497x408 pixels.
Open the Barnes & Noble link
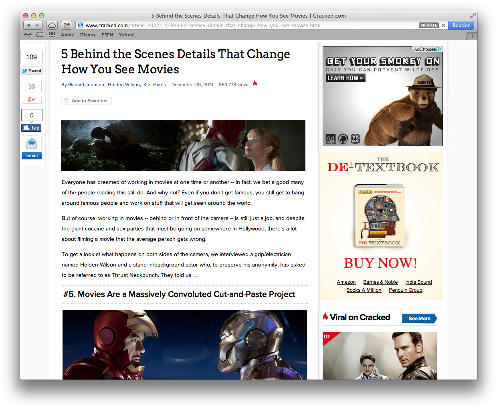pyautogui.click(x=380, y=282)
